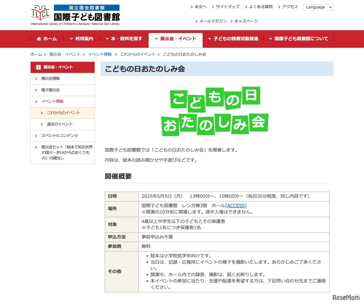Click the 無料 table cell

234,247
